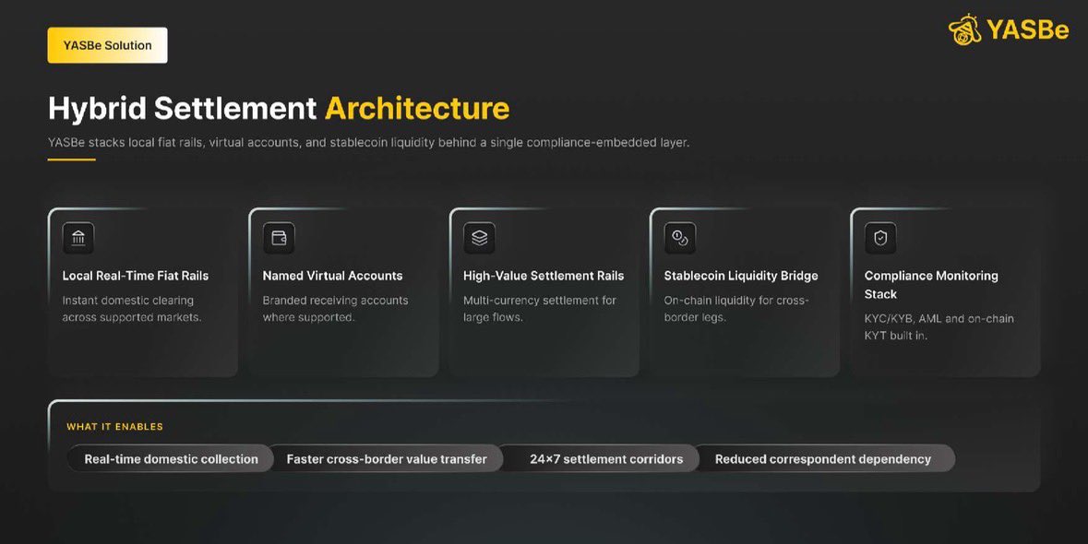
Task: Click the Hybrid Settlement Architecture title
Action: (279, 108)
